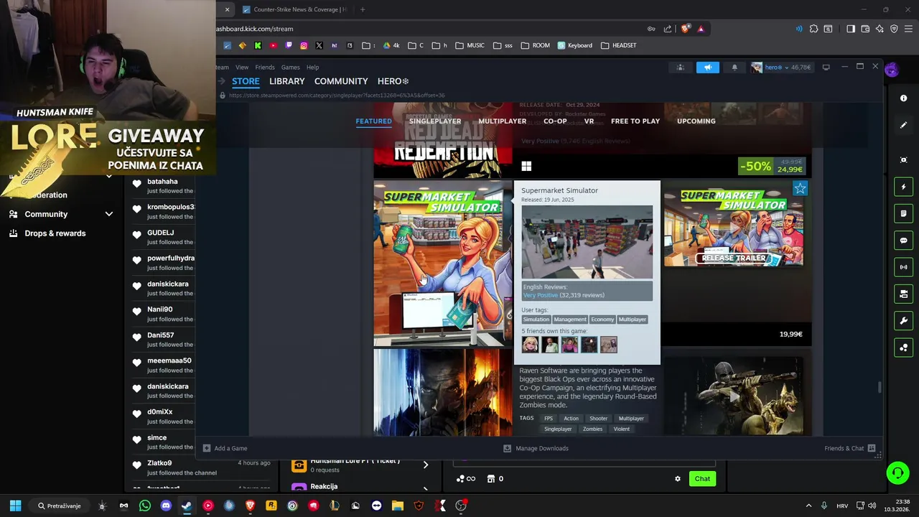The height and width of the screenshot is (517, 919).
Task: Expand the Reakcija row arrow
Action: (x=426, y=488)
